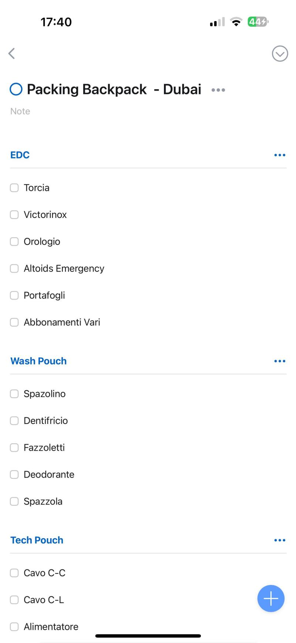Check the Cavo C-C checkbox

pyautogui.click(x=14, y=573)
